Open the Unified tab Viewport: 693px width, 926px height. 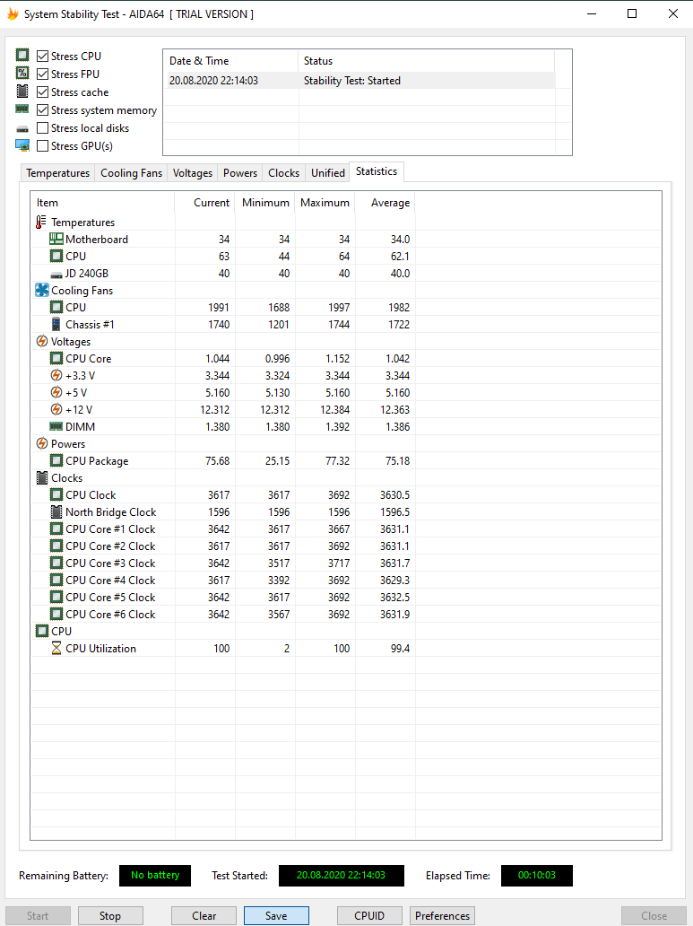[x=328, y=173]
